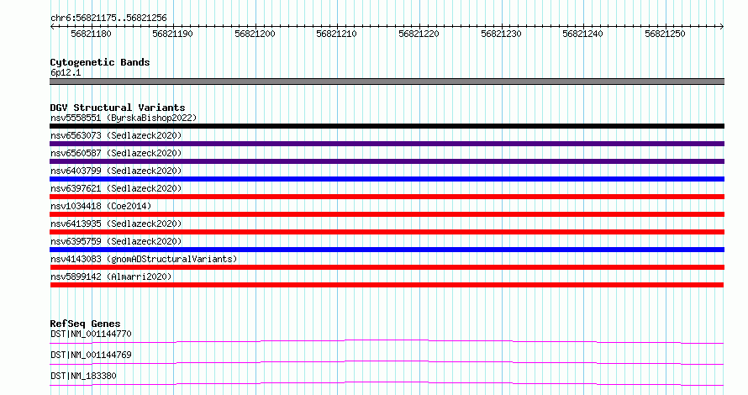Click the magenta line of DST|NM_001144770
748x395 pixels.
coord(387,341)
